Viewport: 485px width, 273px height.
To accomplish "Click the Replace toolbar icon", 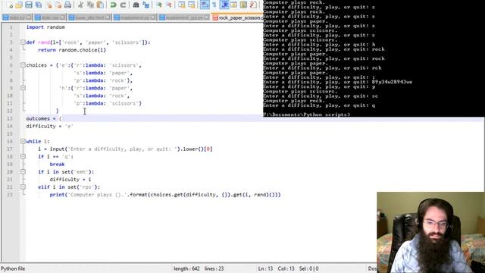I will click(x=145, y=5).
